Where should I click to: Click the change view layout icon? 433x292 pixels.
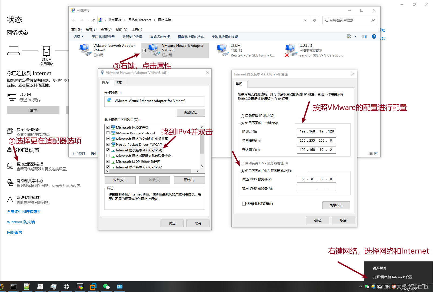coord(349,36)
